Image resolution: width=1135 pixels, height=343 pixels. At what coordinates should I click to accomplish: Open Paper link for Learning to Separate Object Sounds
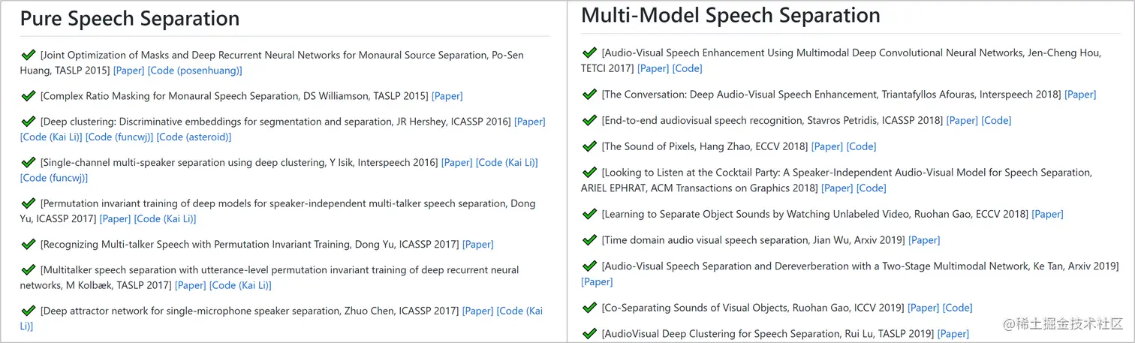(1047, 214)
